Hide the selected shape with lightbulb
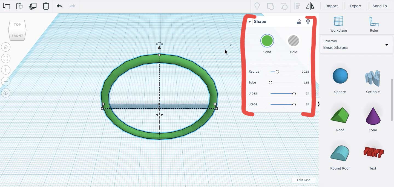 click(308, 22)
